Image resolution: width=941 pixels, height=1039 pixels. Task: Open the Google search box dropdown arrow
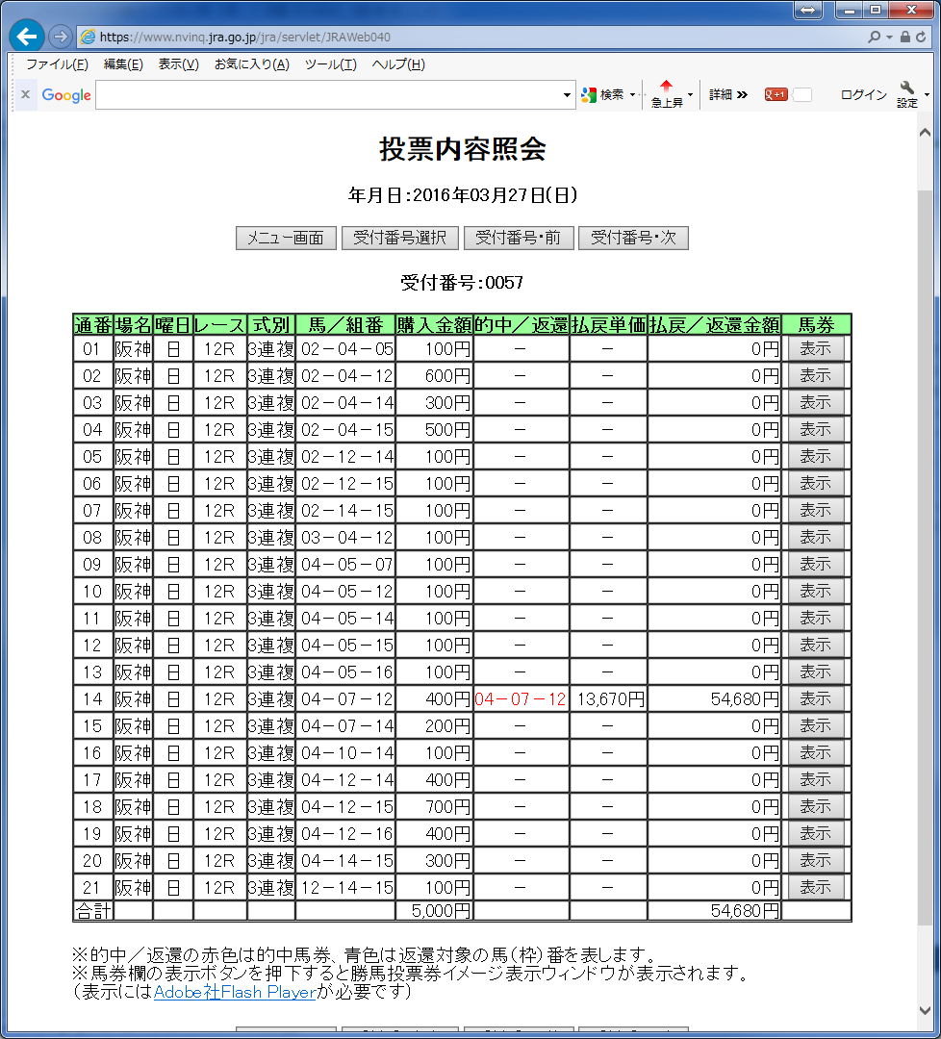tap(567, 94)
